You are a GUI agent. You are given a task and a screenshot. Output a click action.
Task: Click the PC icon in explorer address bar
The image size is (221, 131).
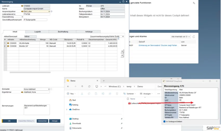(x=96, y=86)
